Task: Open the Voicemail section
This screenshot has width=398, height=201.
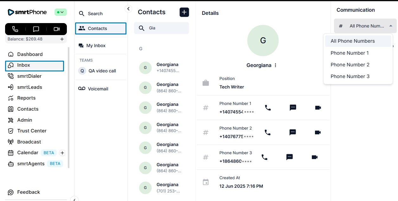Action: click(98, 89)
